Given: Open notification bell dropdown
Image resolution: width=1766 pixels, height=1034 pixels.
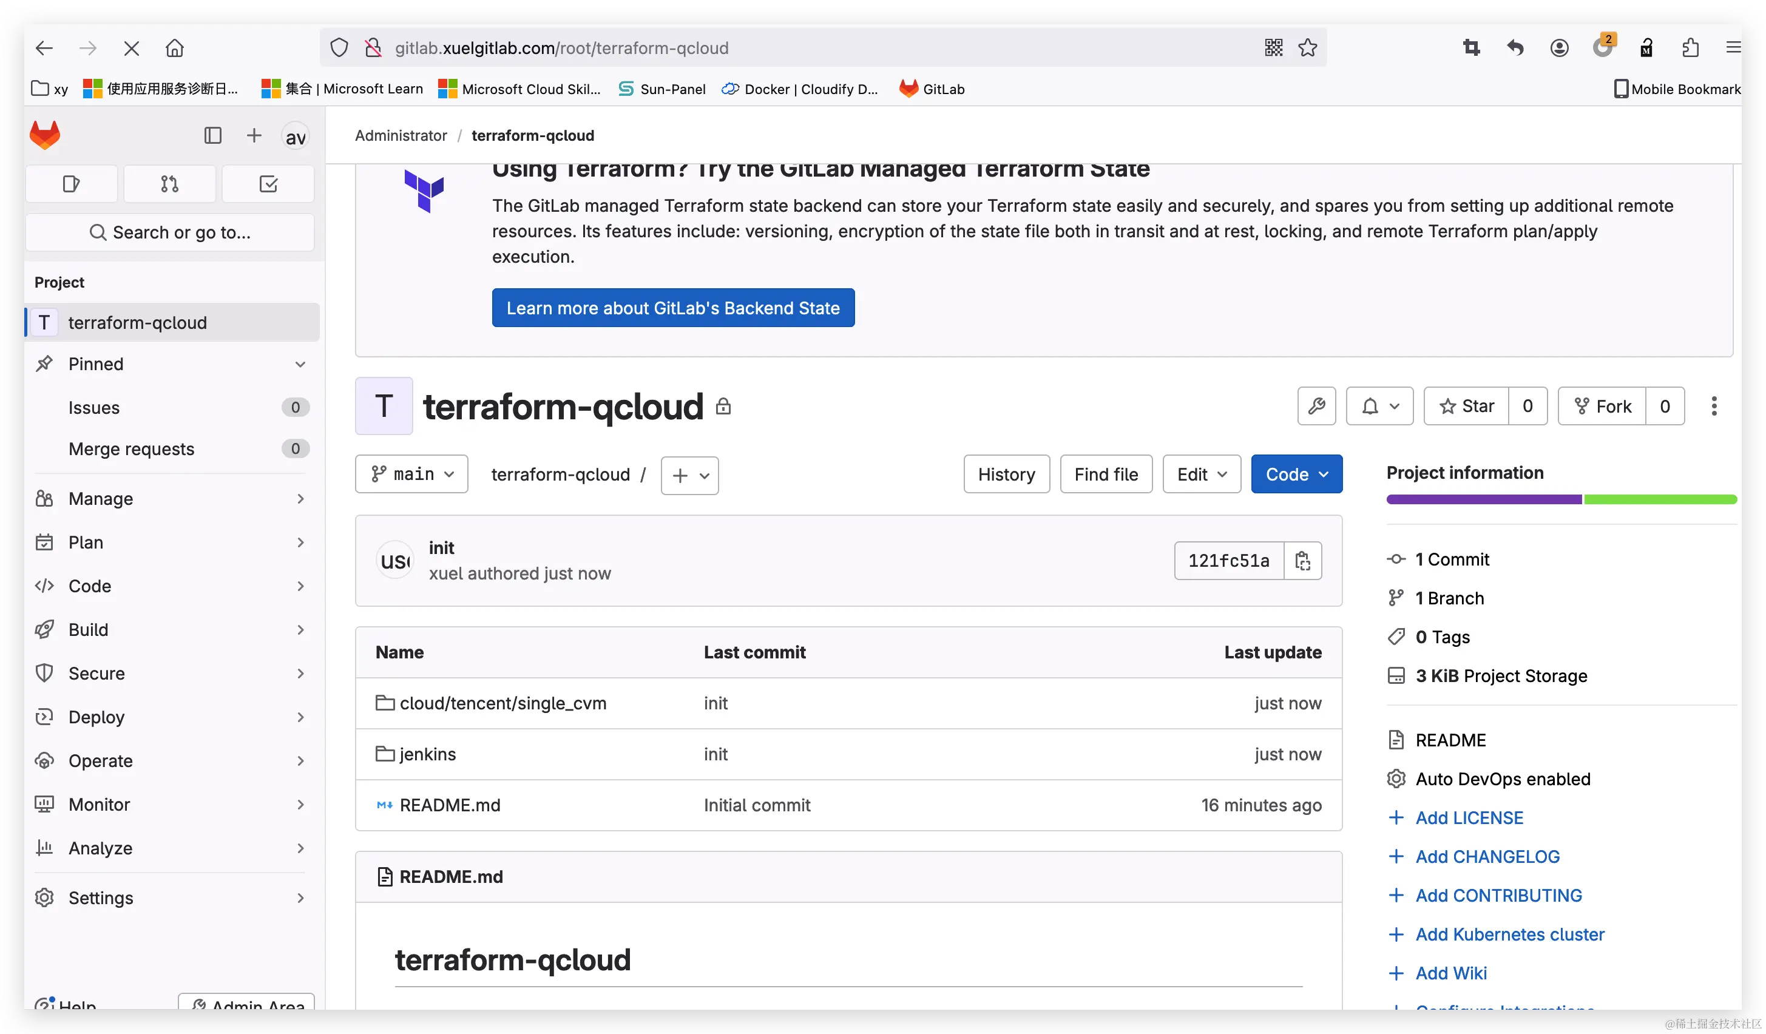Looking at the screenshot, I should [x=1379, y=407].
